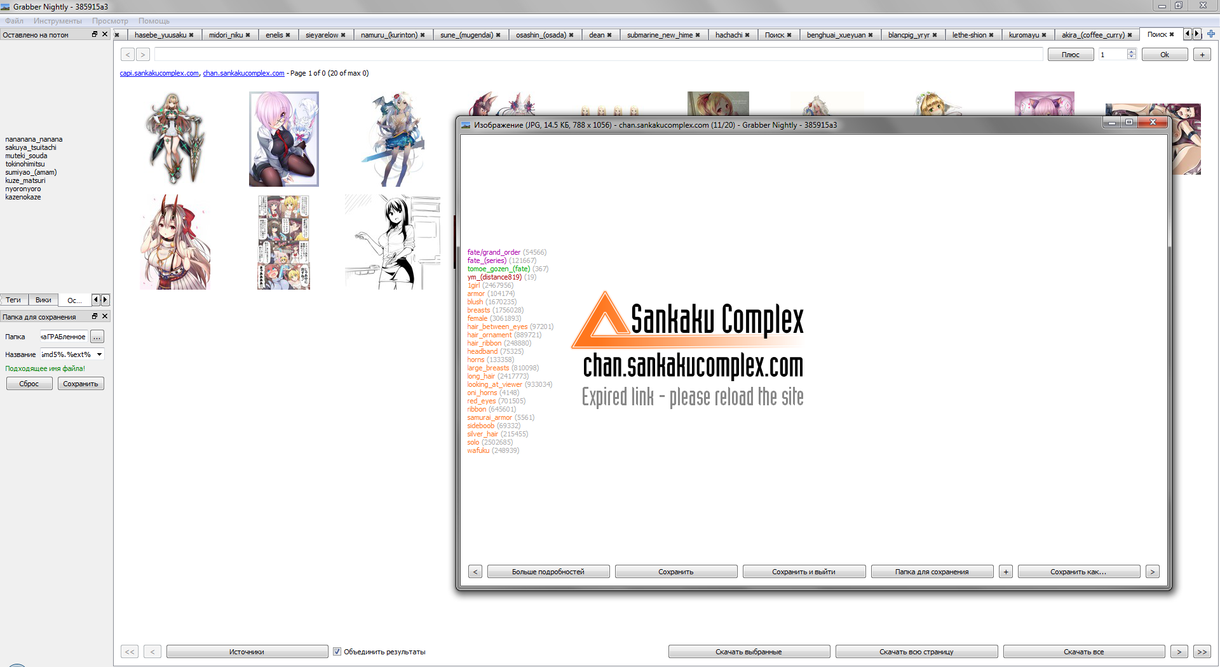Screen dimensions: 1220x667
Task: Open the Инструменты menu
Action: pos(58,21)
